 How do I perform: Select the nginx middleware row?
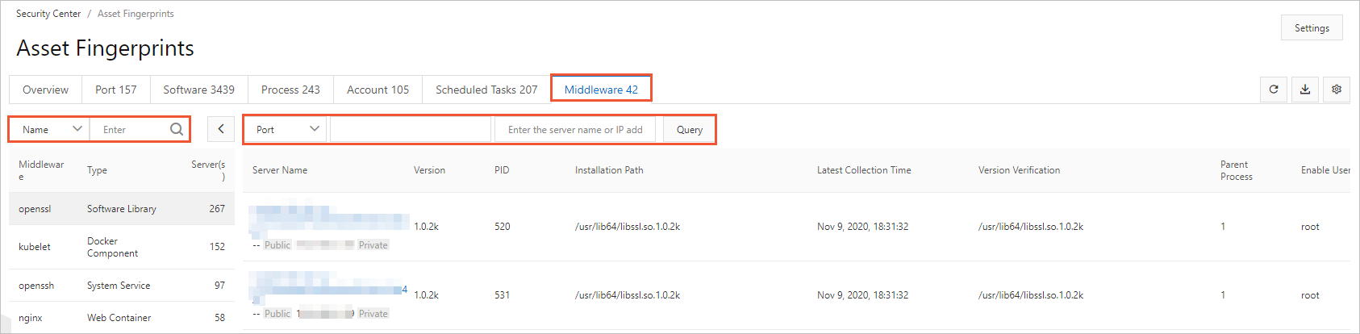(x=122, y=318)
